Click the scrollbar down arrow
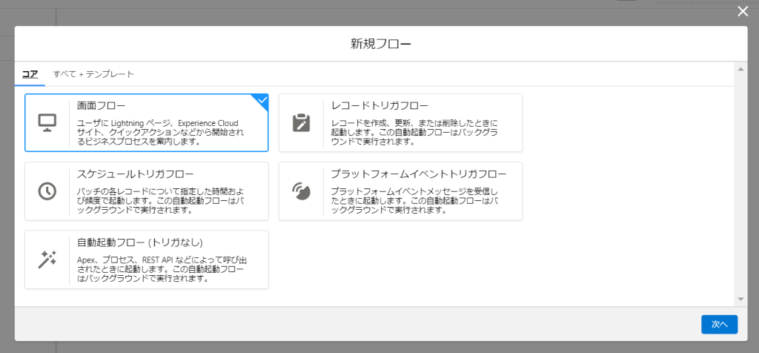 740,300
